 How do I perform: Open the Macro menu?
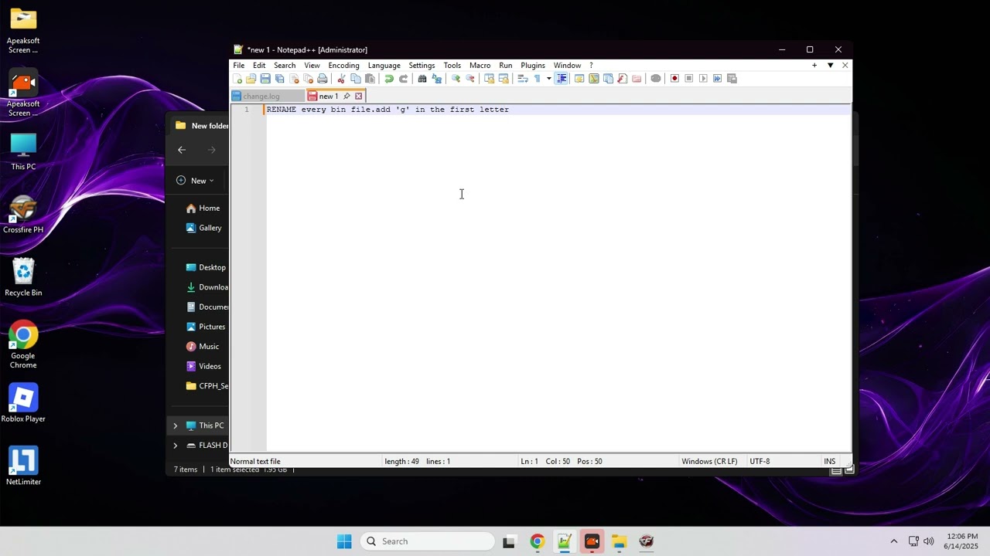point(480,66)
